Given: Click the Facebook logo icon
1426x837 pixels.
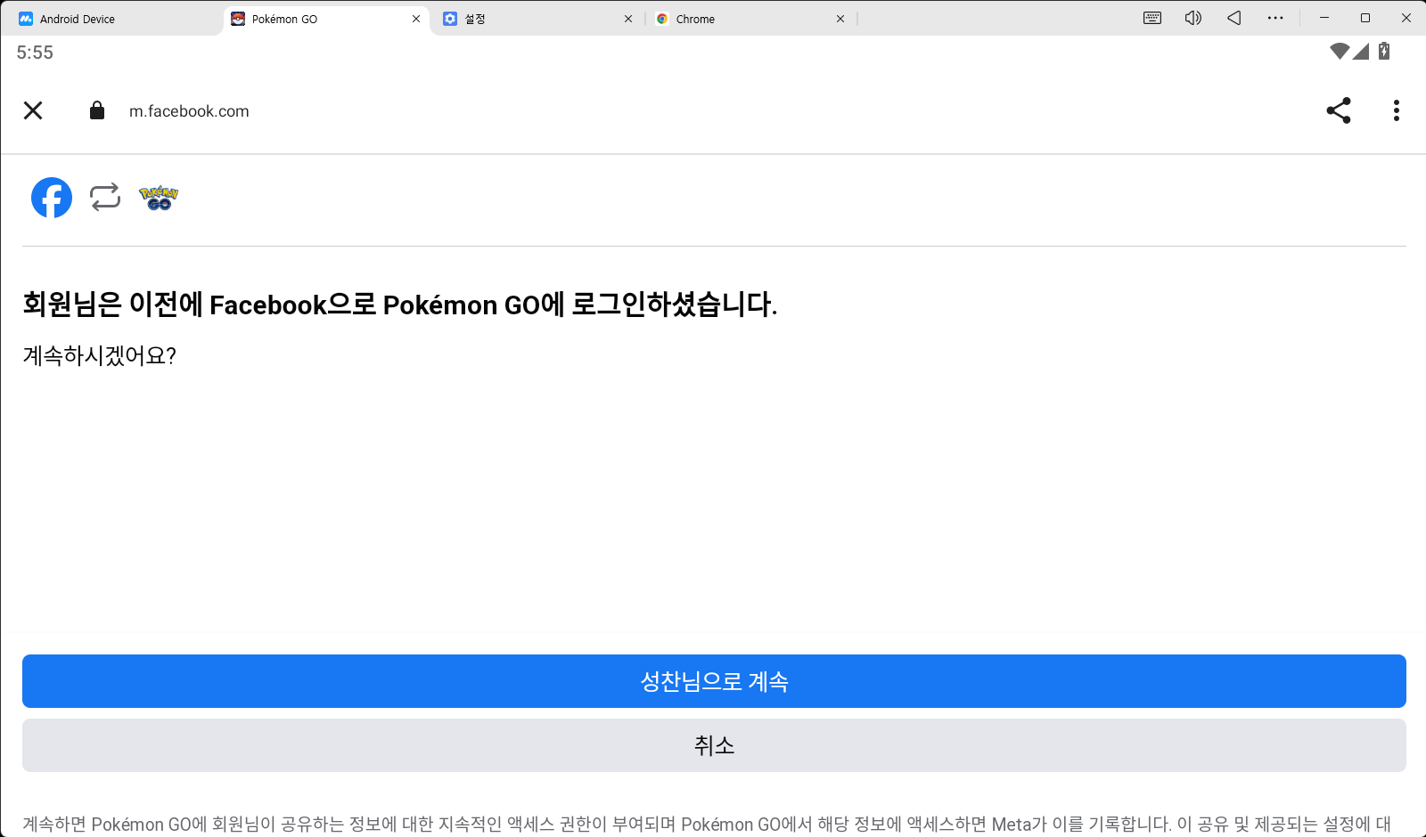Looking at the screenshot, I should point(52,198).
